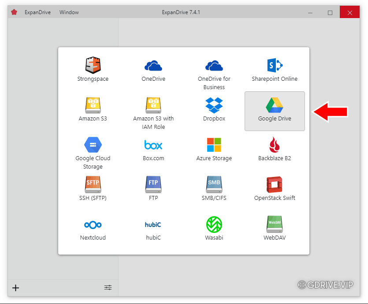
Task: Open the Window menu
Action: tap(69, 12)
